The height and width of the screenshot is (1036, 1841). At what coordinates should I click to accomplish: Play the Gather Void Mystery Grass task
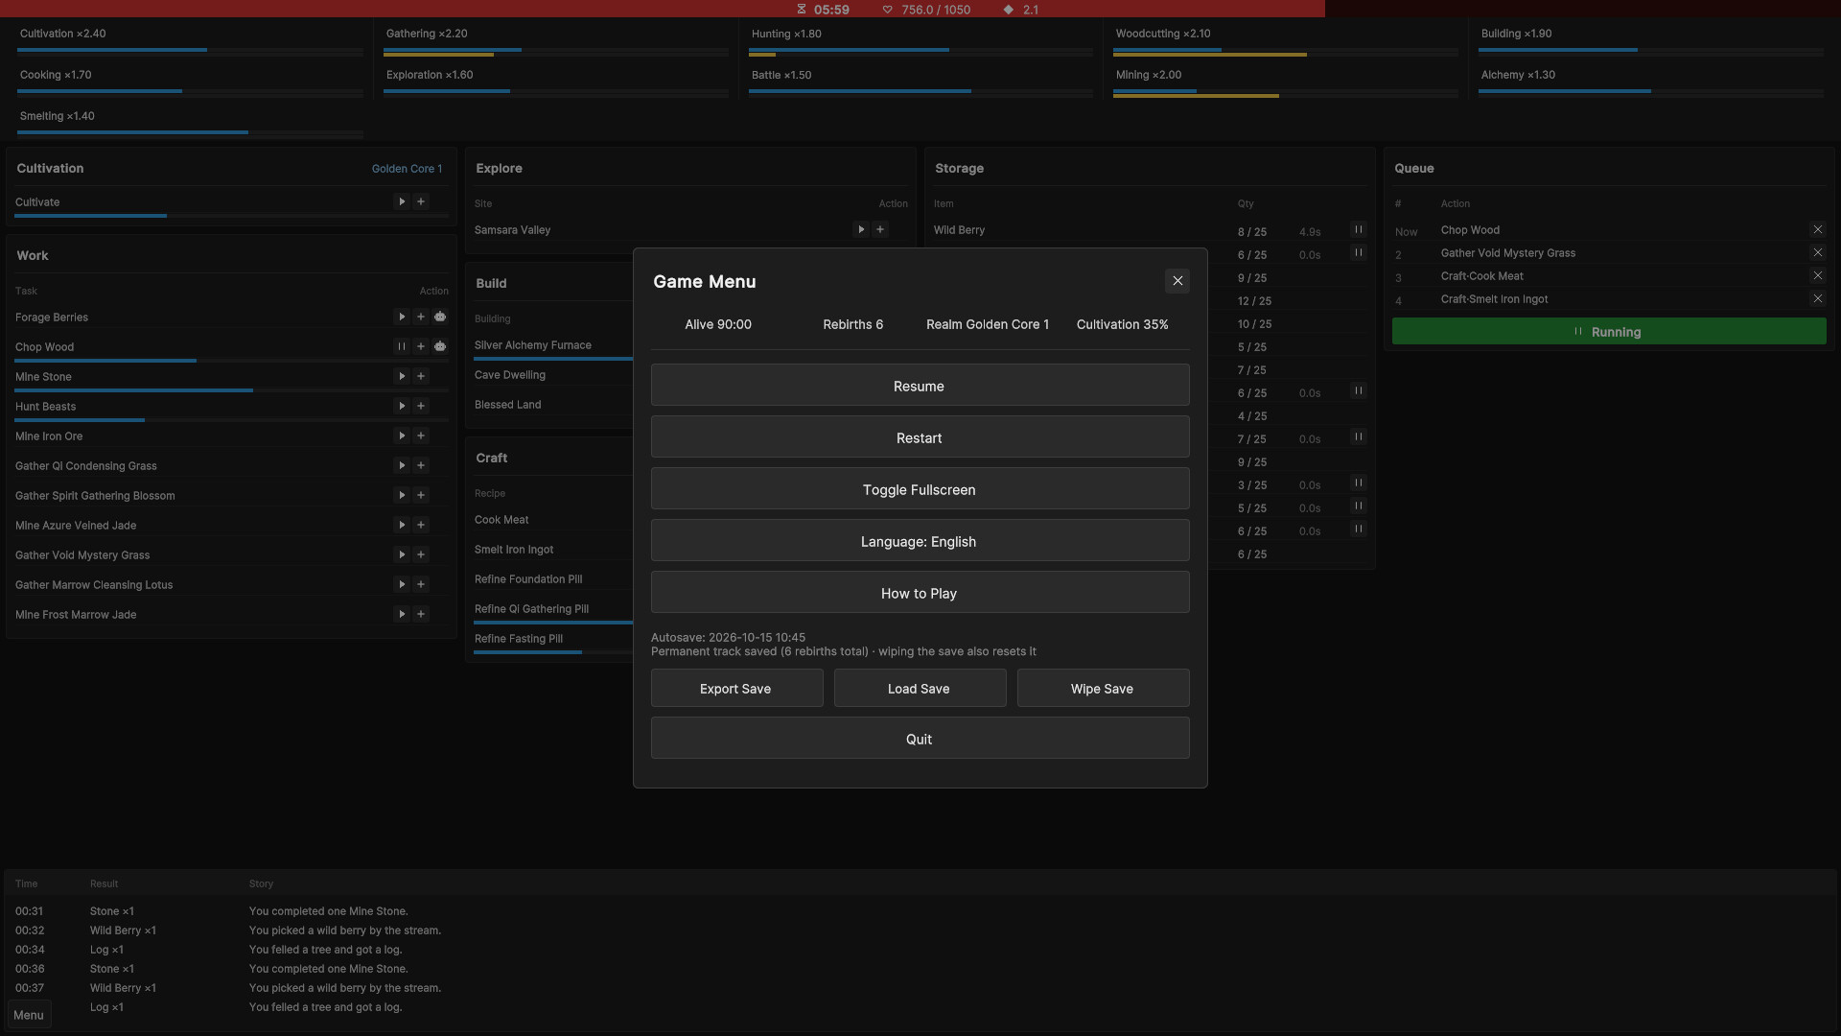pos(402,554)
